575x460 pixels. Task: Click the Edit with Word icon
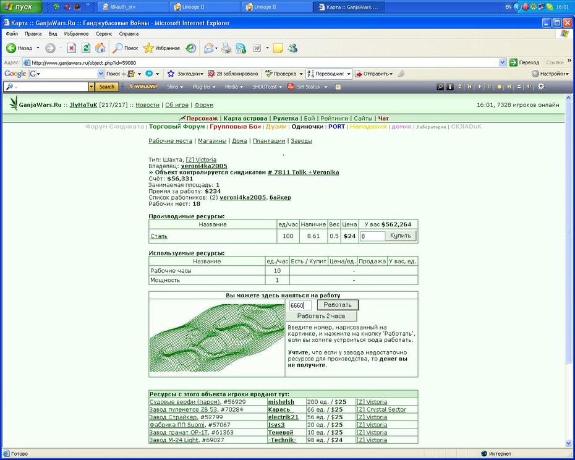click(257, 48)
